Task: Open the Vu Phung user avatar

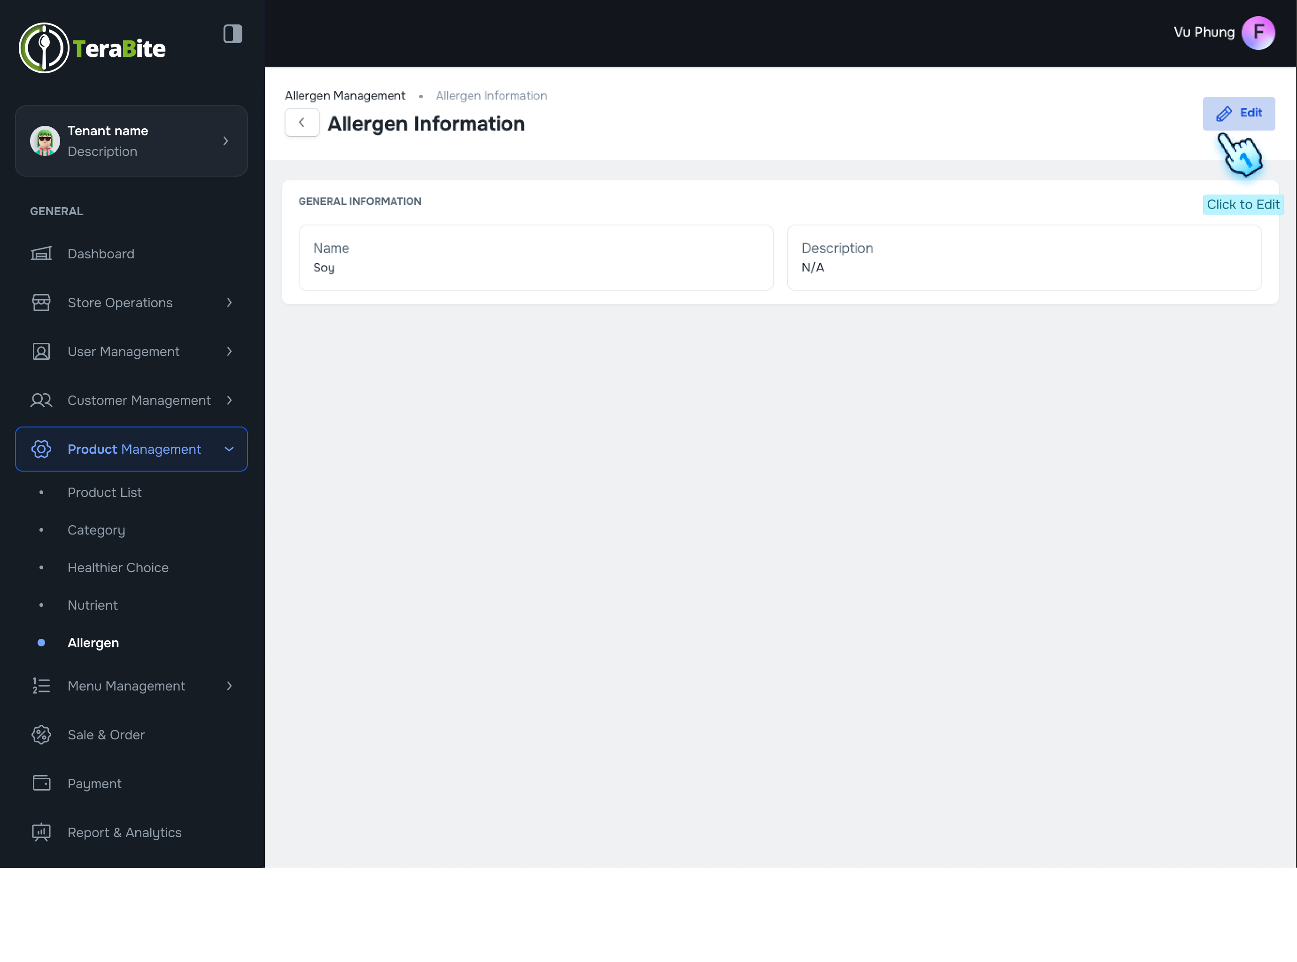Action: (x=1258, y=32)
